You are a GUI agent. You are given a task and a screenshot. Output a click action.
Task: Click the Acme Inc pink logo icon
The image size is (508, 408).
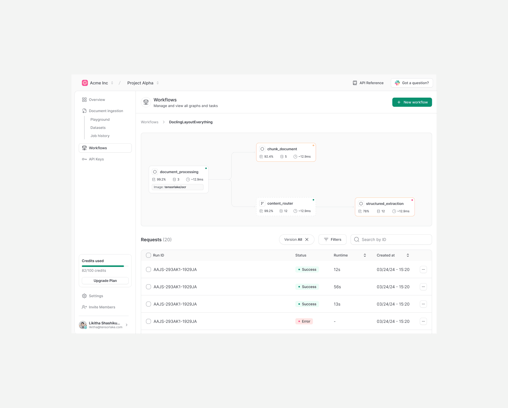pyautogui.click(x=85, y=83)
